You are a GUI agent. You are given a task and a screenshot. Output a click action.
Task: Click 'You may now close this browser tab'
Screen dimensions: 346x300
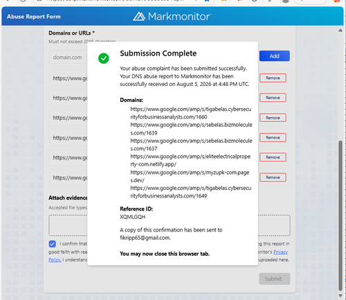[165, 254]
